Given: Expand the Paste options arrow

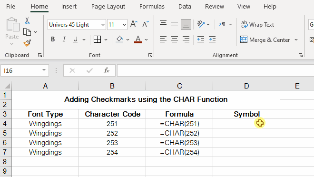Looking at the screenshot, I should click(x=11, y=44).
